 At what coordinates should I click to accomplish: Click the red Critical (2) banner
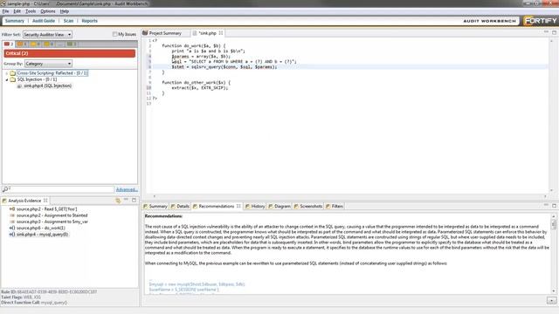click(70, 53)
